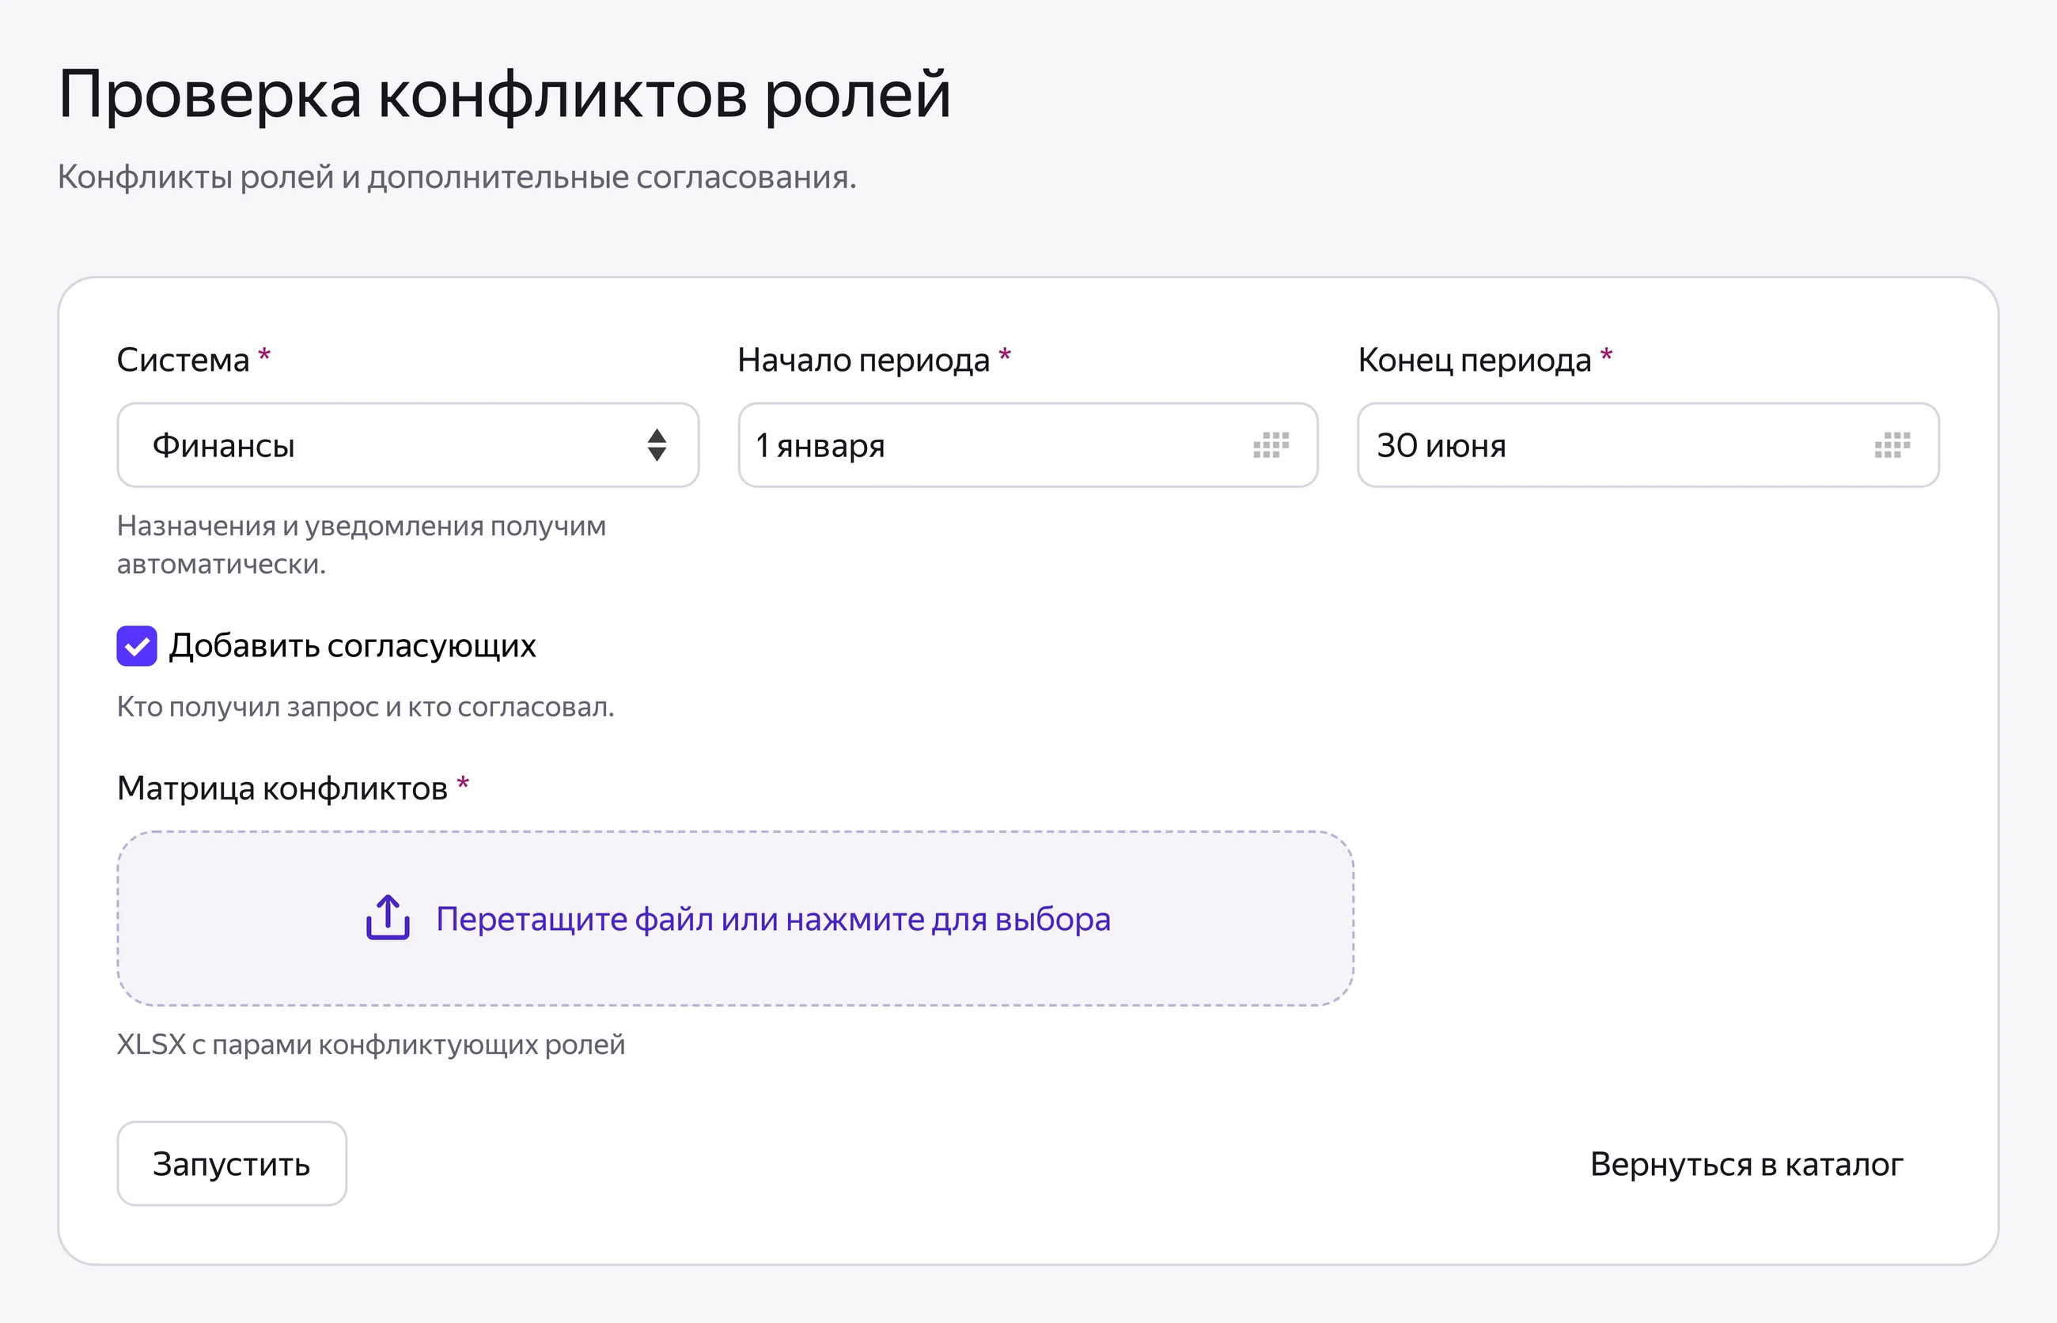Click the Запустить button
The width and height of the screenshot is (2057, 1323).
point(232,1163)
